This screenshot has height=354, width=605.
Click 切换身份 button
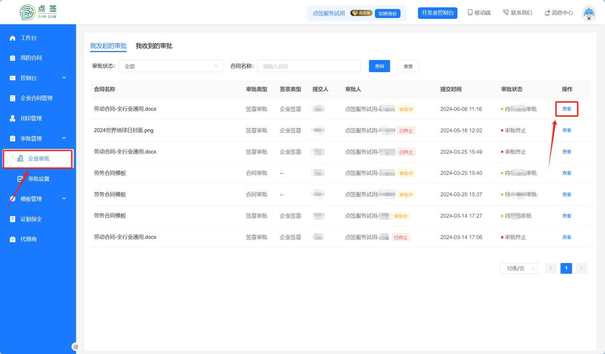pyautogui.click(x=388, y=13)
